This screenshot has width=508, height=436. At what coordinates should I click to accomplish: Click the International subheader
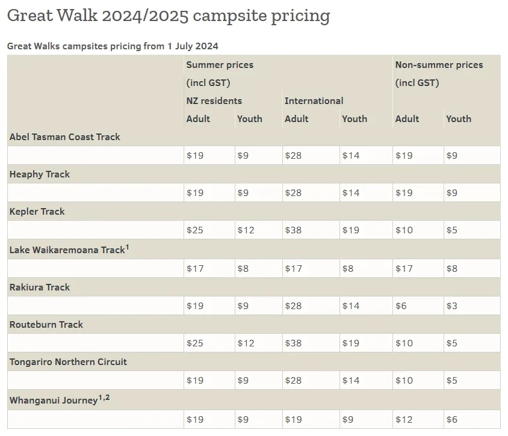tap(314, 101)
